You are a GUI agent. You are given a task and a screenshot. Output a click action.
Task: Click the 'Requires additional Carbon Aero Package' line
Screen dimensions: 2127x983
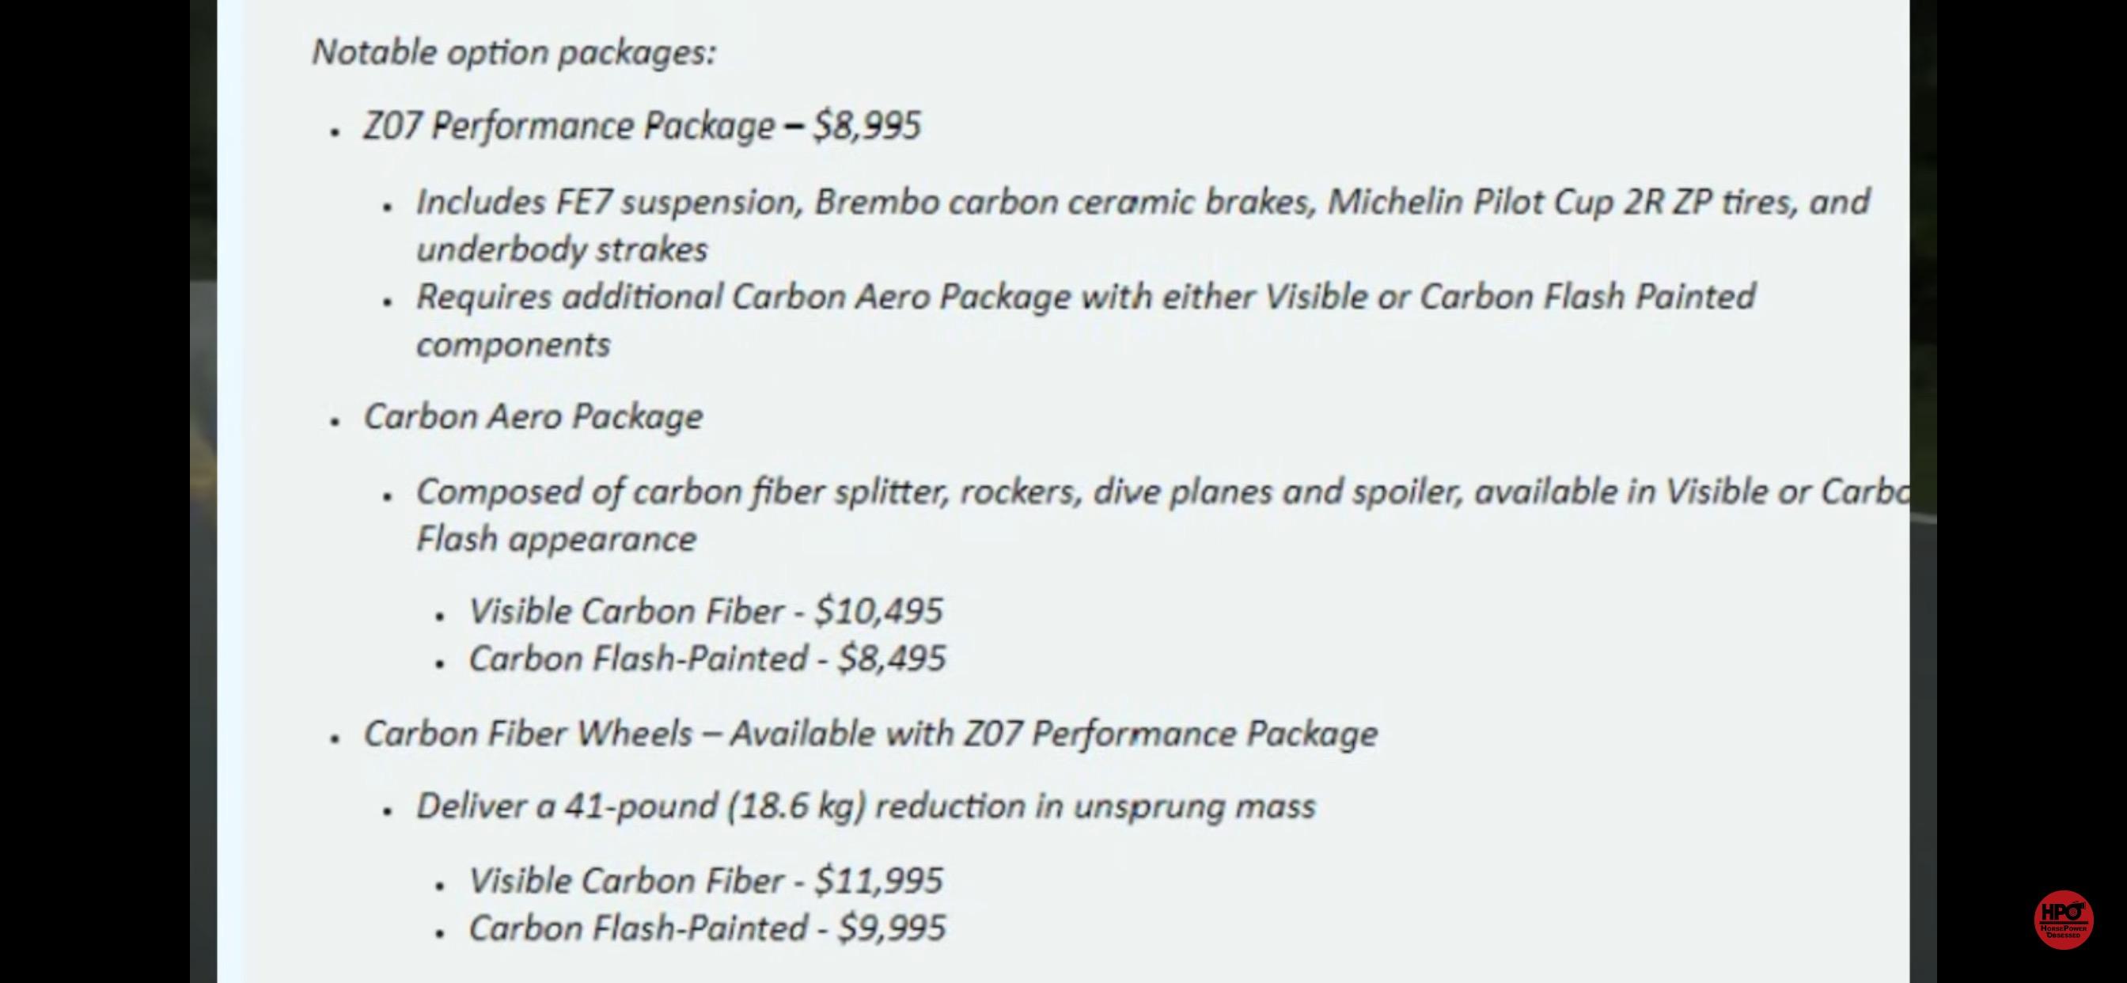tap(1086, 298)
